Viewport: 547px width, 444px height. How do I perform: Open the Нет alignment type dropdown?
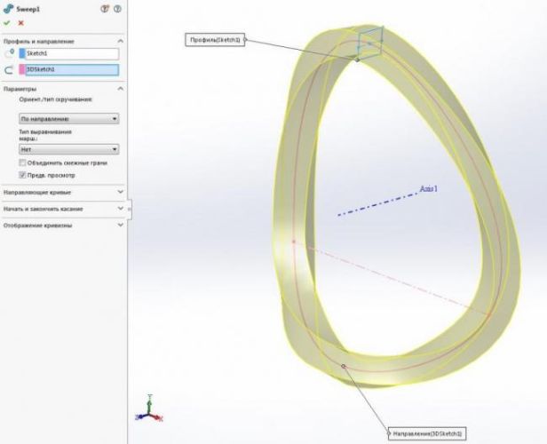coord(69,149)
